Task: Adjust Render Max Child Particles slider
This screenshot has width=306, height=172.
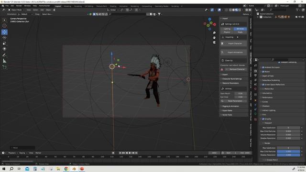Action: coord(288,151)
